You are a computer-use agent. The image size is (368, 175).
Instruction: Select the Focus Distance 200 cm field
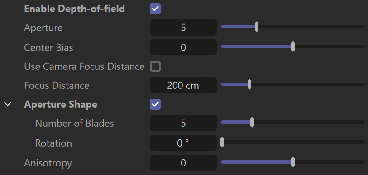tap(183, 85)
